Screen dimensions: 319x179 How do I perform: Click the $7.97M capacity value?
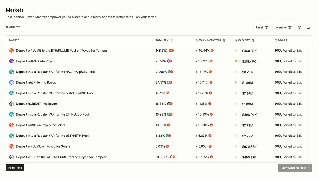point(247,93)
